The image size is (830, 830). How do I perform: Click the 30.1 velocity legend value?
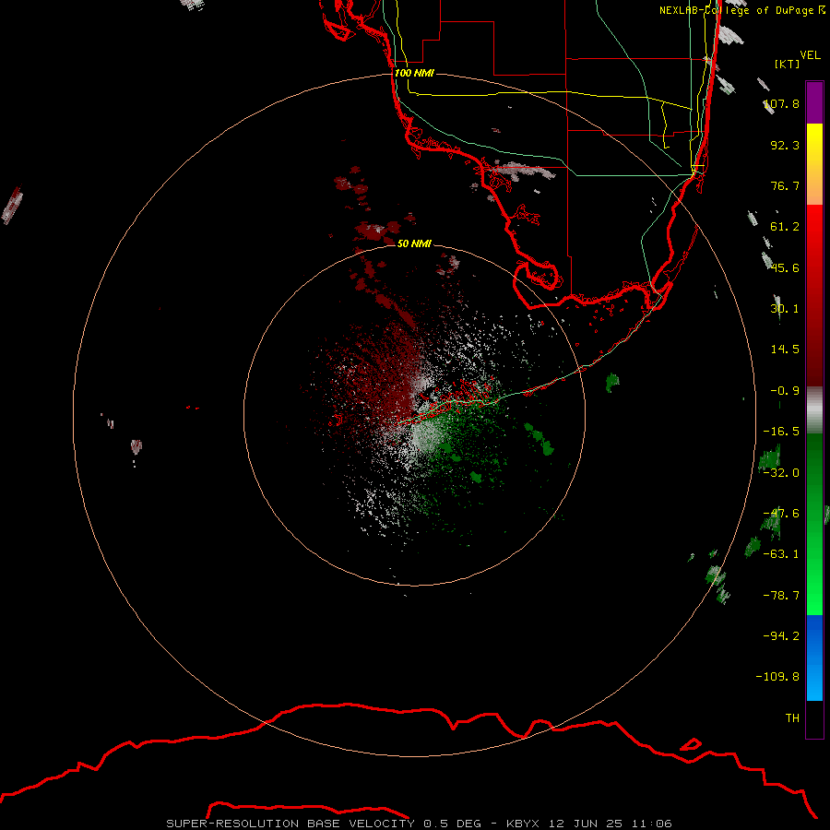click(x=785, y=309)
